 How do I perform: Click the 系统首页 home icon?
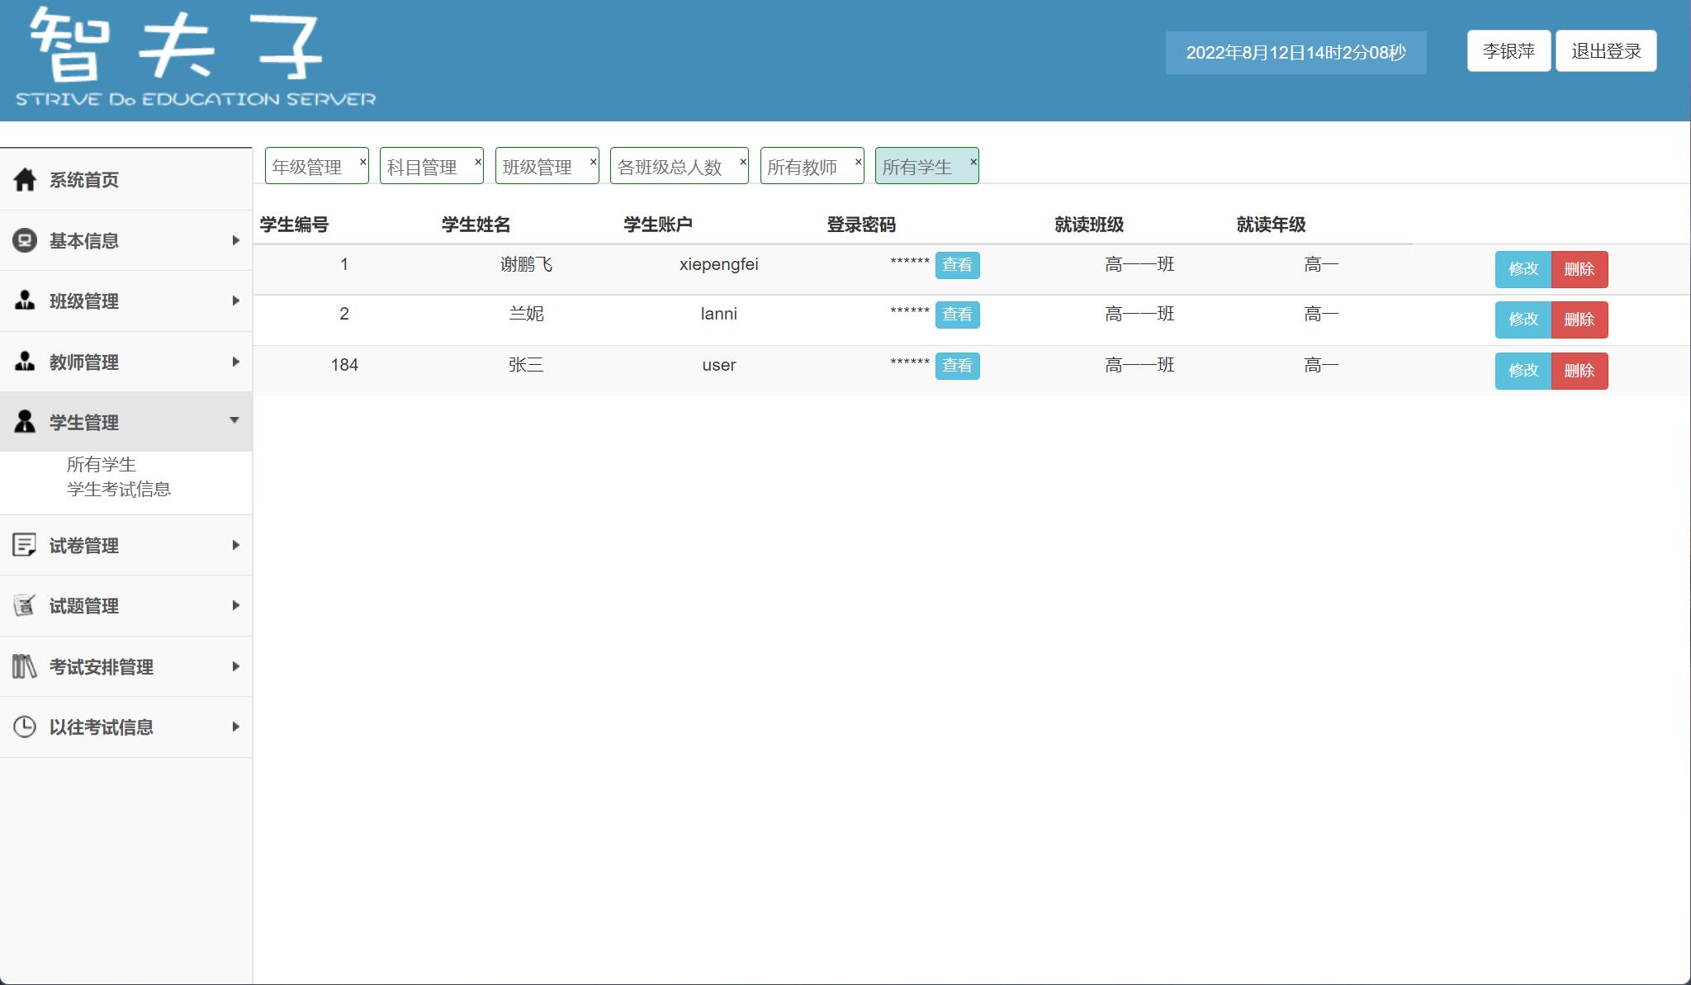click(x=24, y=179)
